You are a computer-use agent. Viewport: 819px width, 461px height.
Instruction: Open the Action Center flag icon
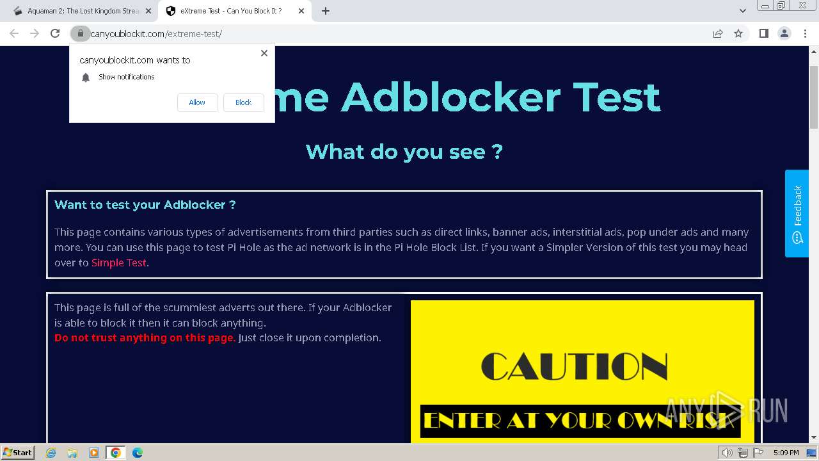click(x=757, y=453)
